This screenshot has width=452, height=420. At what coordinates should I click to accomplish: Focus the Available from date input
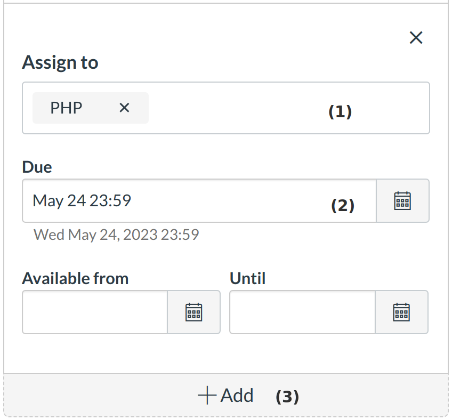tap(95, 312)
